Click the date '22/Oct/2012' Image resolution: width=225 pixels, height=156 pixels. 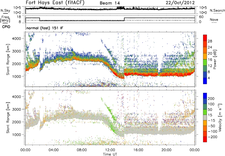[x=180, y=3]
